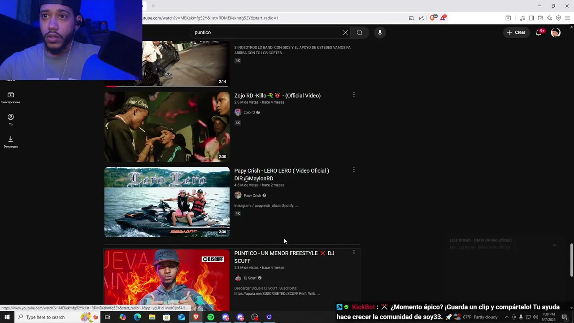Screen dimensions: 574x323
Task: Switch to Brave in the taskbar
Action: [x=196, y=317]
